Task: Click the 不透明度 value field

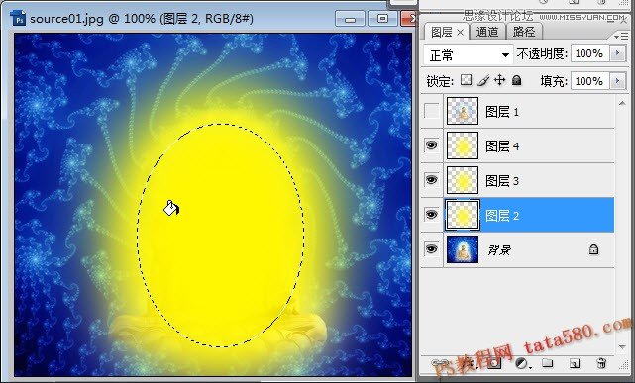Action: [x=589, y=53]
